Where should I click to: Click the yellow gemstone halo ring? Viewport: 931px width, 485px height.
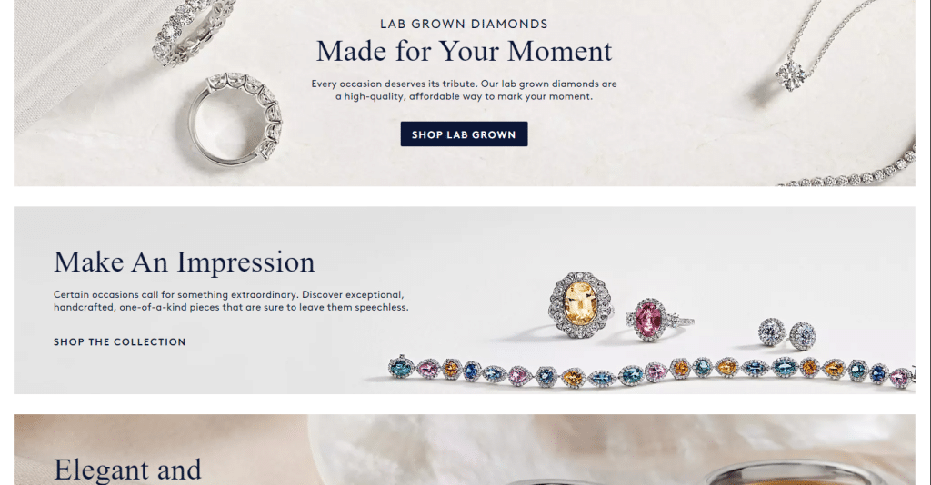[580, 305]
